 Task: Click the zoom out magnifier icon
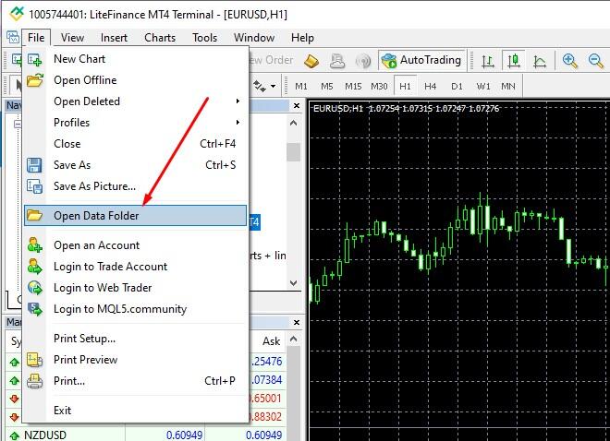(x=596, y=61)
